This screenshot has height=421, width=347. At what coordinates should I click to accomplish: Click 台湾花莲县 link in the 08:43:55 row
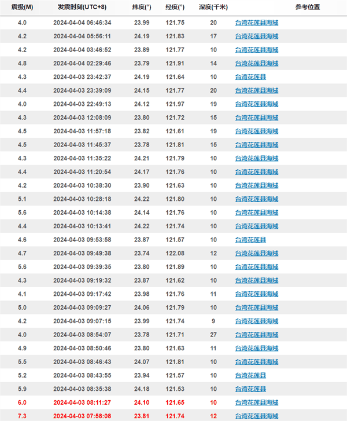(x=250, y=375)
